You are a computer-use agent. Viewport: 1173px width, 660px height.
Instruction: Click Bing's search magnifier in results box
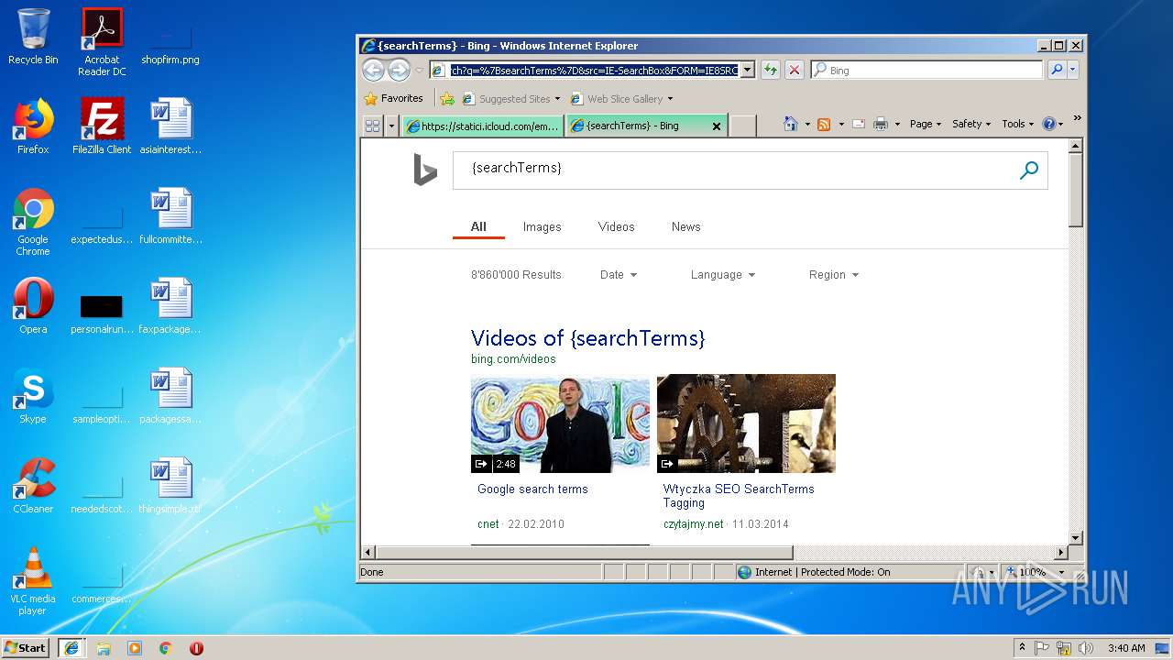pyautogui.click(x=1029, y=170)
